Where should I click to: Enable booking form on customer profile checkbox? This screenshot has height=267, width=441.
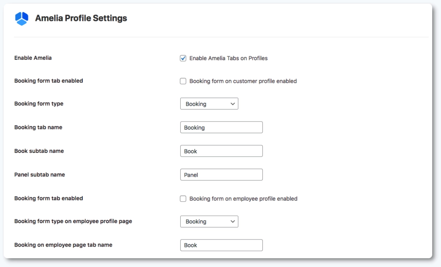(183, 81)
